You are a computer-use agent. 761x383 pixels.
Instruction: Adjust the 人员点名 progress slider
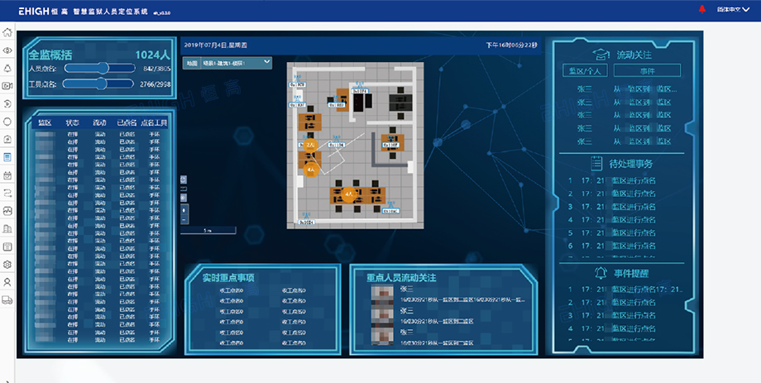[x=99, y=69]
